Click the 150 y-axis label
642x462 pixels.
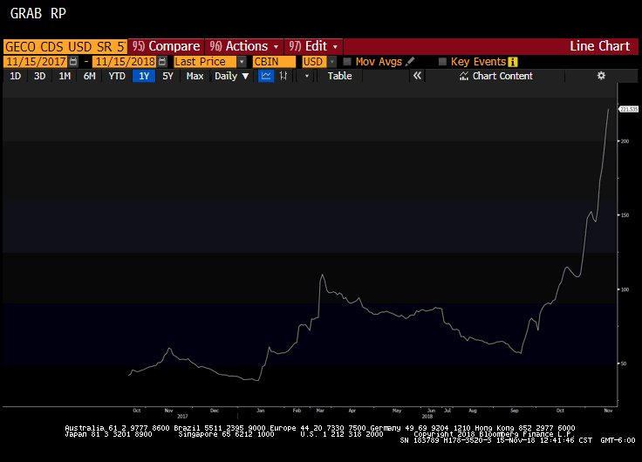625,215
